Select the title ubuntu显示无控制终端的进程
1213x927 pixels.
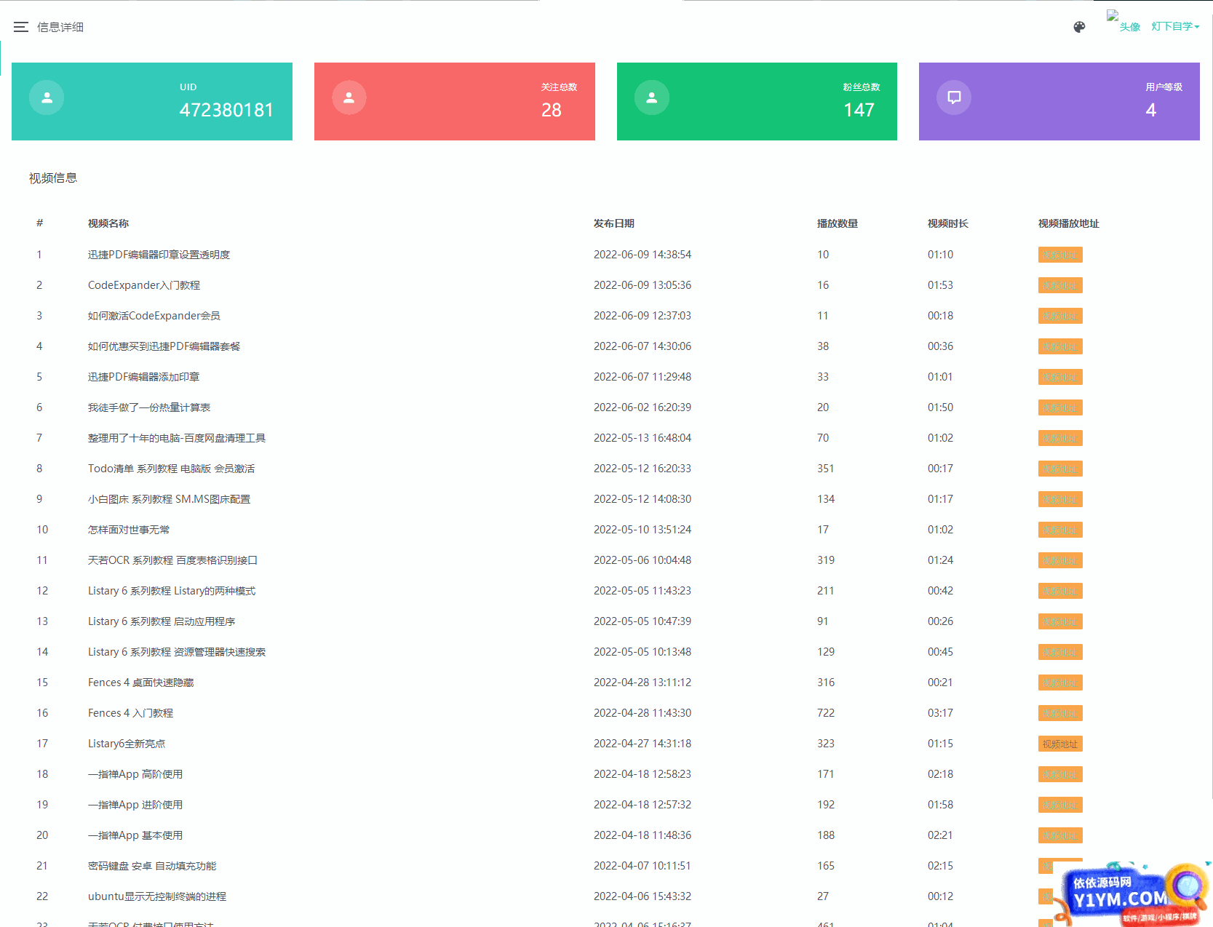click(157, 896)
